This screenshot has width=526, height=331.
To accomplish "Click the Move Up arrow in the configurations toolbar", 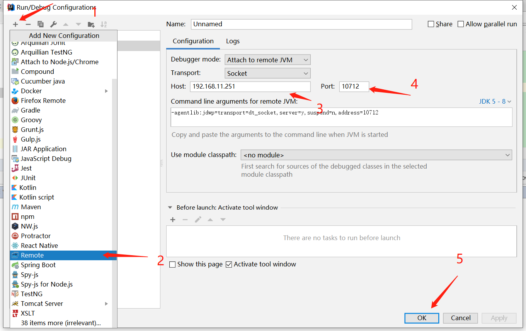I will [66, 24].
